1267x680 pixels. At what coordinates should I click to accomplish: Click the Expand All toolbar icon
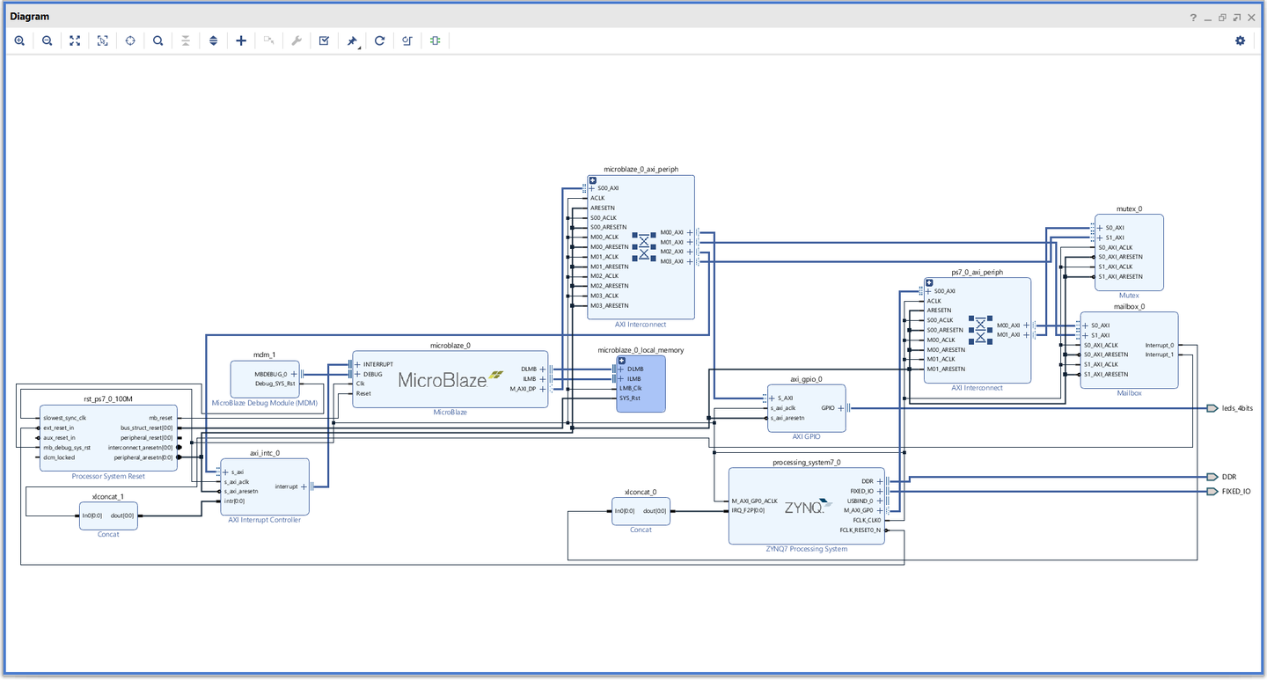[x=213, y=40]
